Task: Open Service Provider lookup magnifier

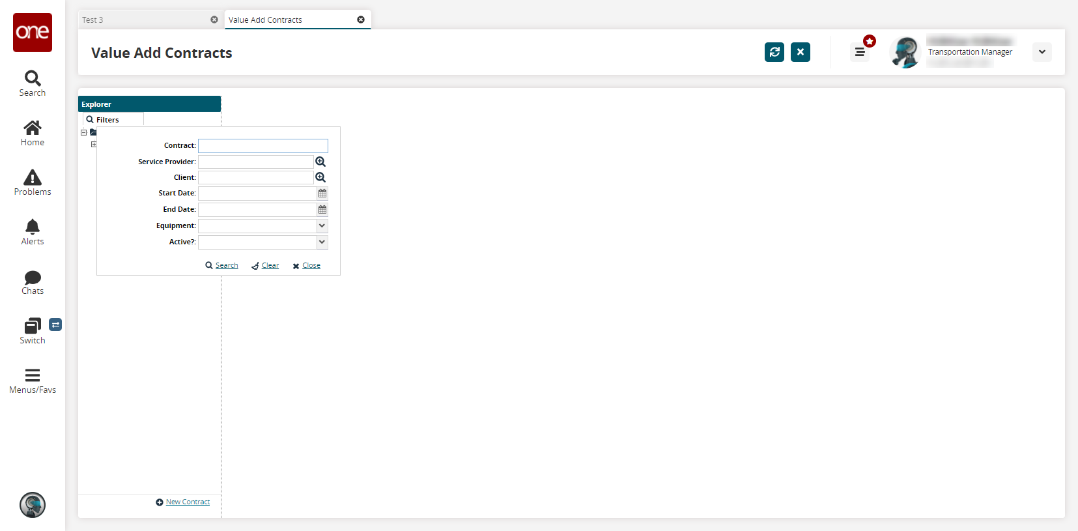Action: pyautogui.click(x=320, y=162)
